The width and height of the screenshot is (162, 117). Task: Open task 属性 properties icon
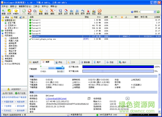[46, 12]
